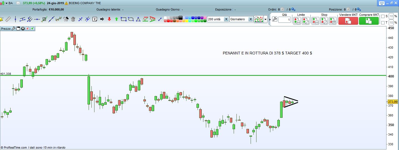Choose the white color swatch
This screenshot has width=399, height=150.
tap(165, 18)
